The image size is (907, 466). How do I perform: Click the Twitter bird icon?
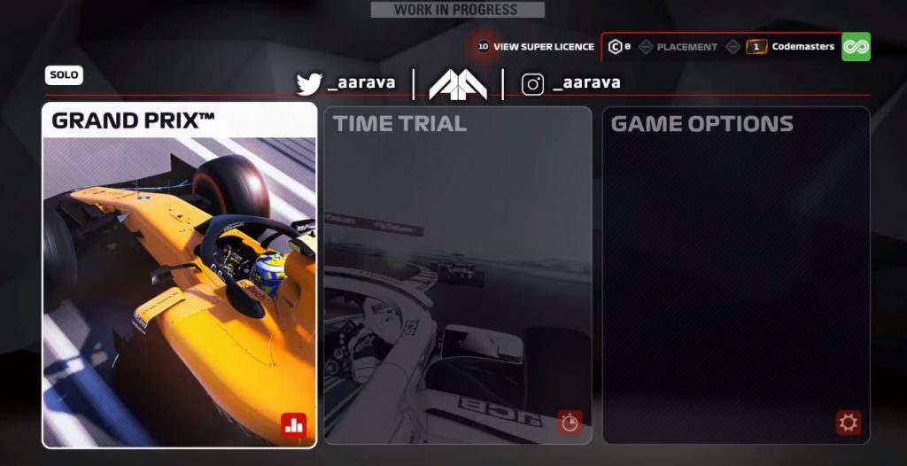[x=309, y=84]
